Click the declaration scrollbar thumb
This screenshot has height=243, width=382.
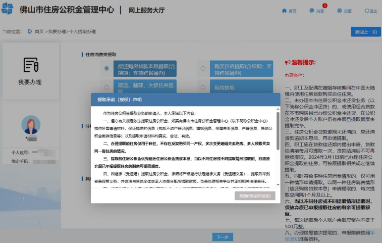coord(278,131)
